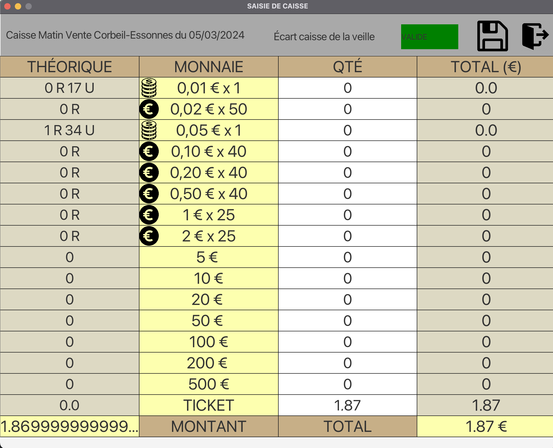This screenshot has width=553, height=448.
Task: Click the euro coin icon for 1 € row
Action: click(149, 215)
